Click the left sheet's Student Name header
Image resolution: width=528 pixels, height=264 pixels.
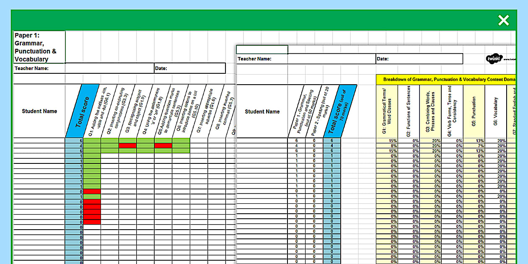(39, 111)
